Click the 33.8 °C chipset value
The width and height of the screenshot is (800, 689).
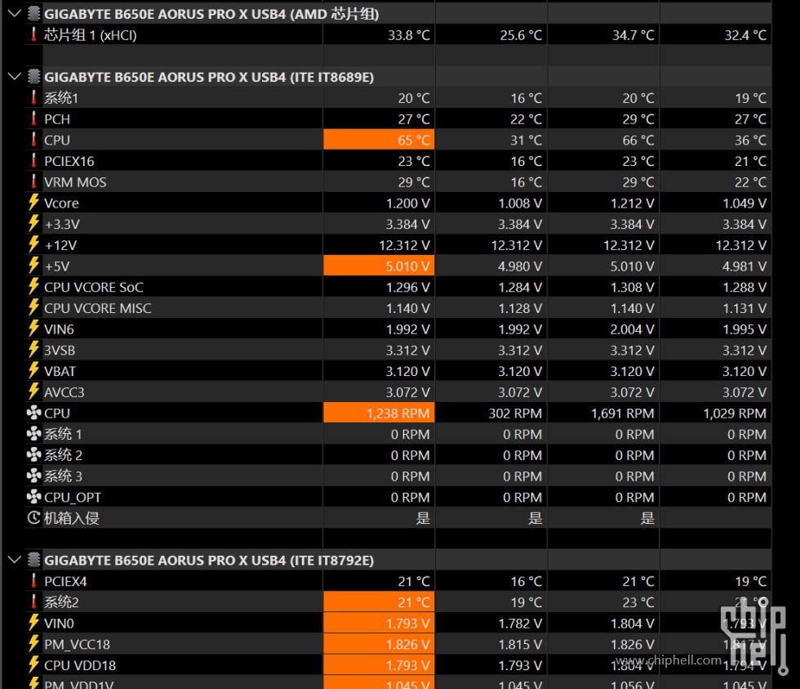tap(409, 35)
